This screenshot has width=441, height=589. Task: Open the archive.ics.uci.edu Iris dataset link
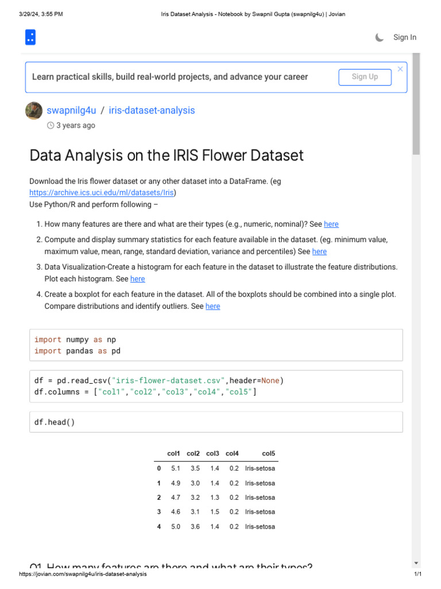coord(102,193)
